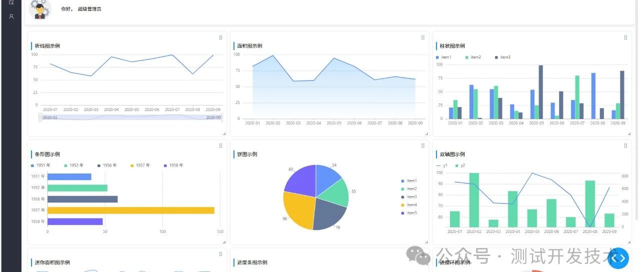Grab the drag handle of 饼图示例 card

pyautogui.click(x=423, y=146)
